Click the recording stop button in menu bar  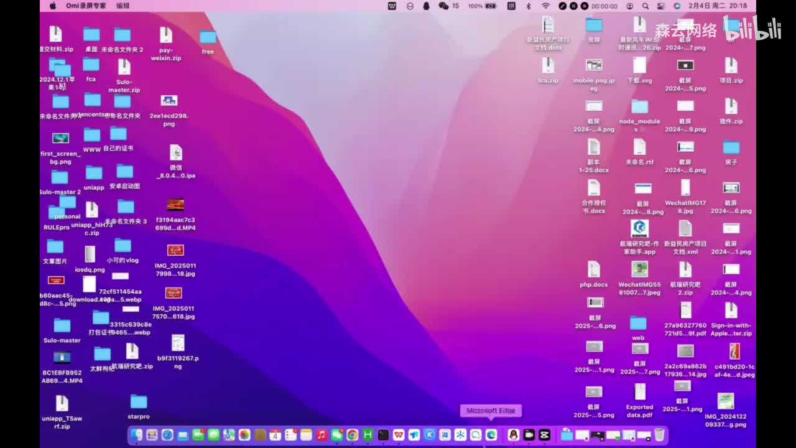[x=583, y=6]
